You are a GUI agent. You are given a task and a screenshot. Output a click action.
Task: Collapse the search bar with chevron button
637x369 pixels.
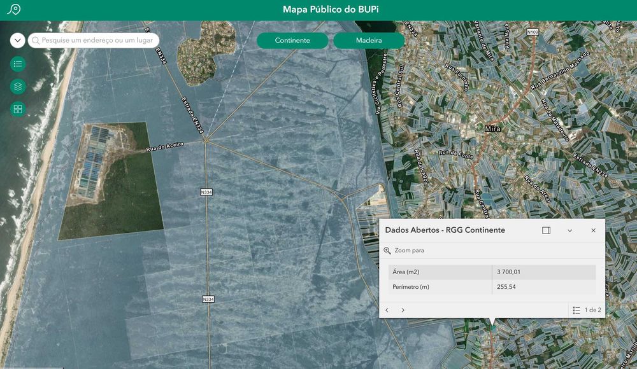click(17, 40)
